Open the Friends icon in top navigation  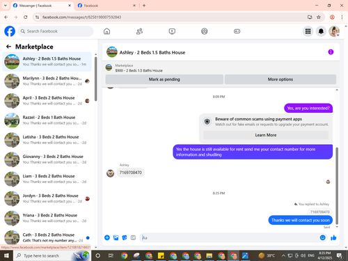139,31
